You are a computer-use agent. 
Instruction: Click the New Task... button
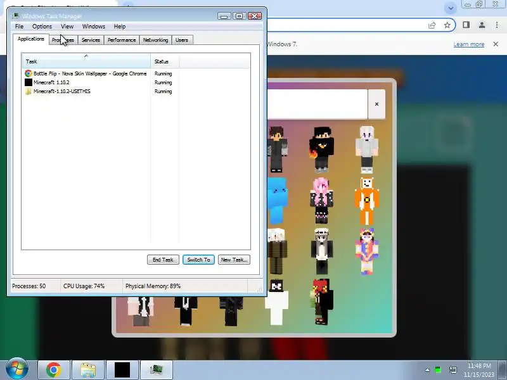coord(234,260)
